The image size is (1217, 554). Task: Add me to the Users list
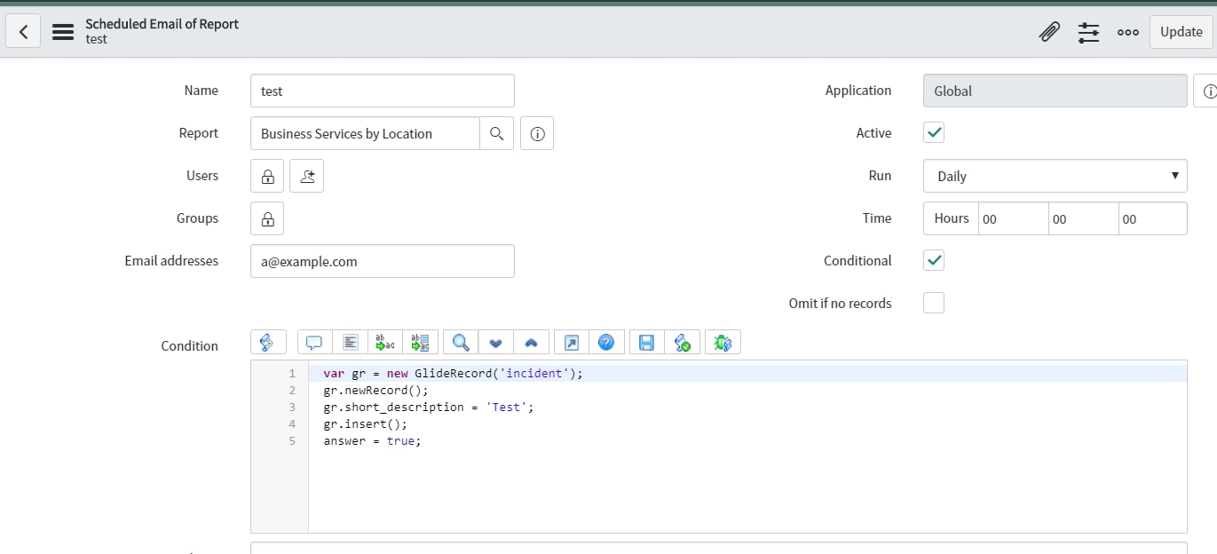coord(307,176)
